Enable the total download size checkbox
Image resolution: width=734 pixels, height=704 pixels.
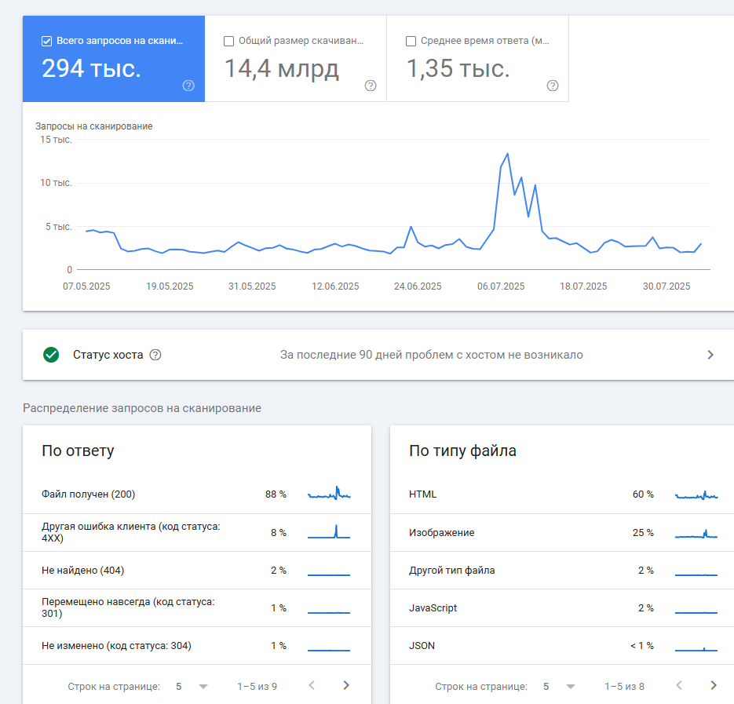click(x=229, y=41)
